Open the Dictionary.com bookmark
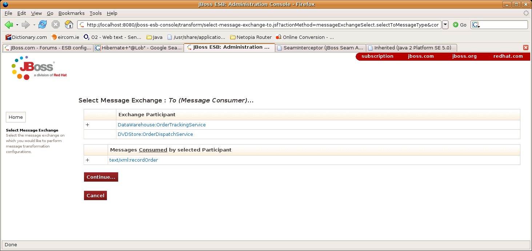The width and height of the screenshot is (532, 251). click(26, 37)
